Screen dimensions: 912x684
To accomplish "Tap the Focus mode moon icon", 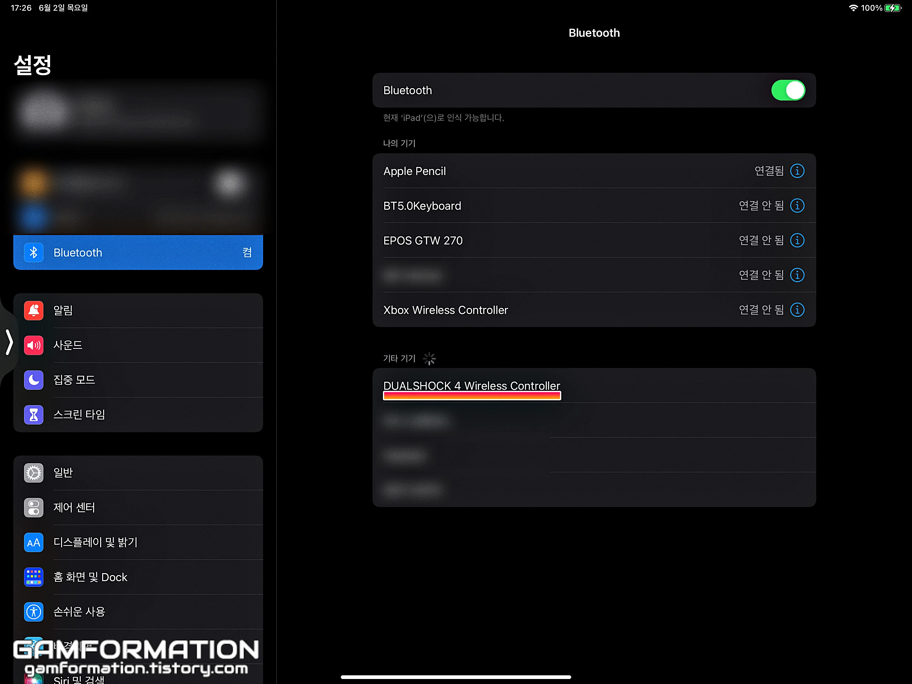I will tap(34, 379).
